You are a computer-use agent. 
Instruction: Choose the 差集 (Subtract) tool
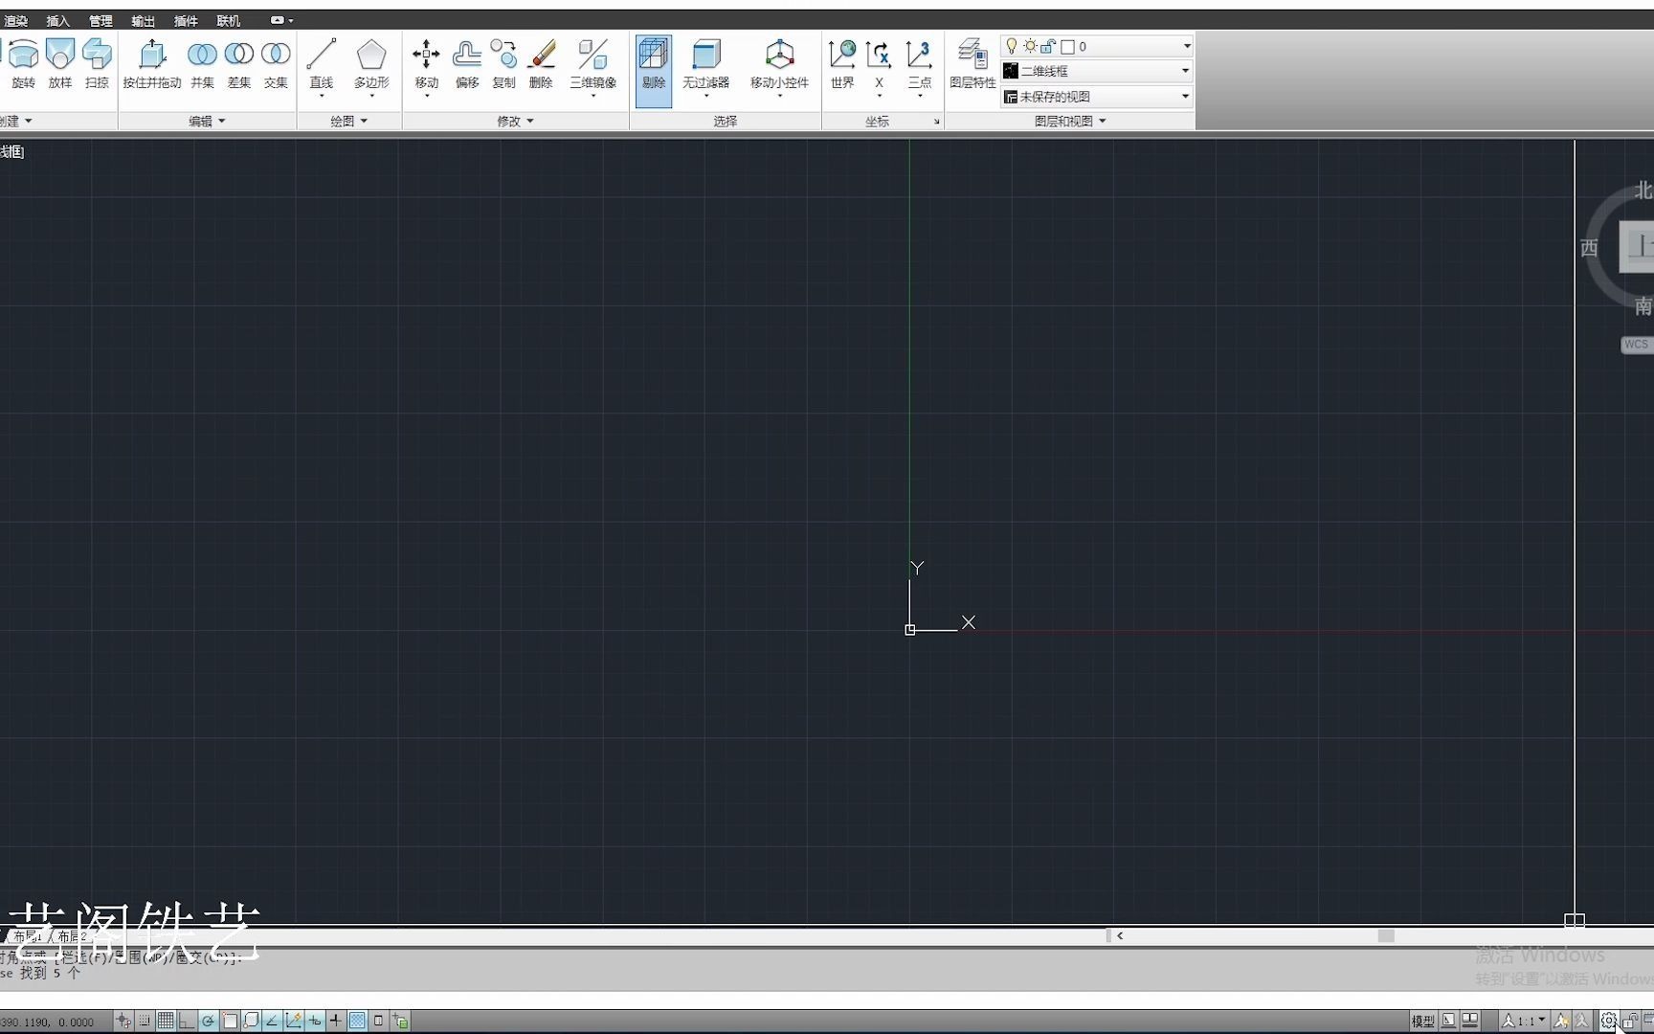(238, 57)
